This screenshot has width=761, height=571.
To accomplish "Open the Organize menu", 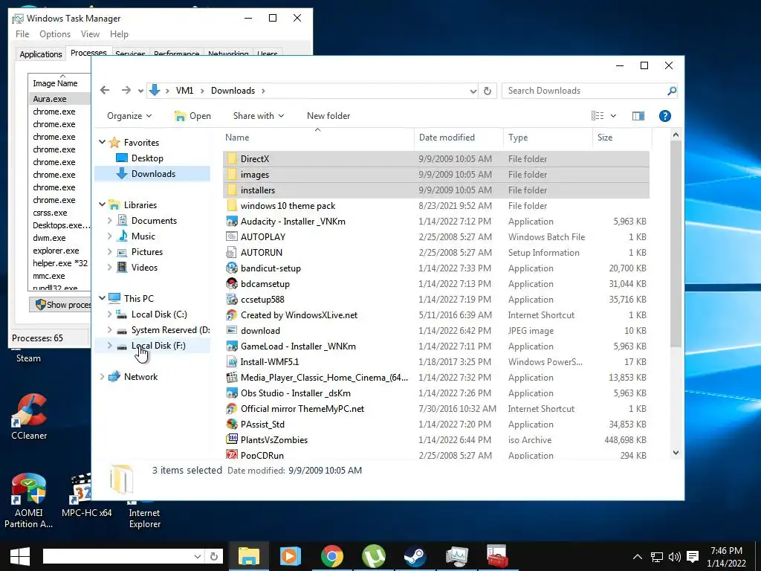I will (129, 115).
